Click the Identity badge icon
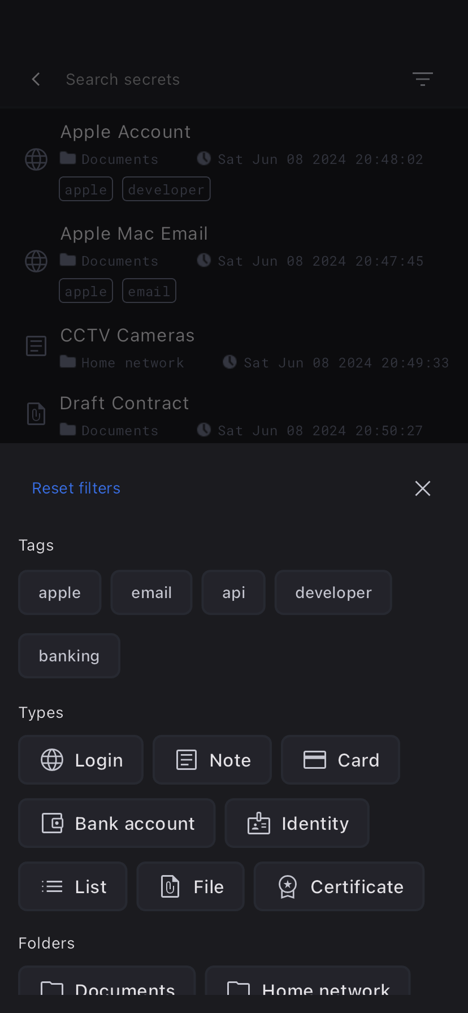This screenshot has height=1013, width=468. [x=259, y=823]
